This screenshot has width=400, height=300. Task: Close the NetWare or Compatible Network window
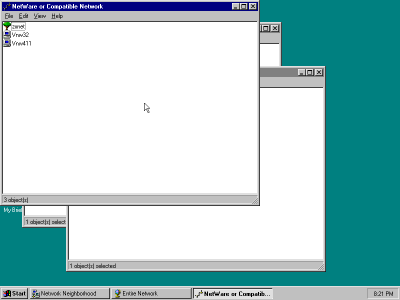click(x=252, y=6)
